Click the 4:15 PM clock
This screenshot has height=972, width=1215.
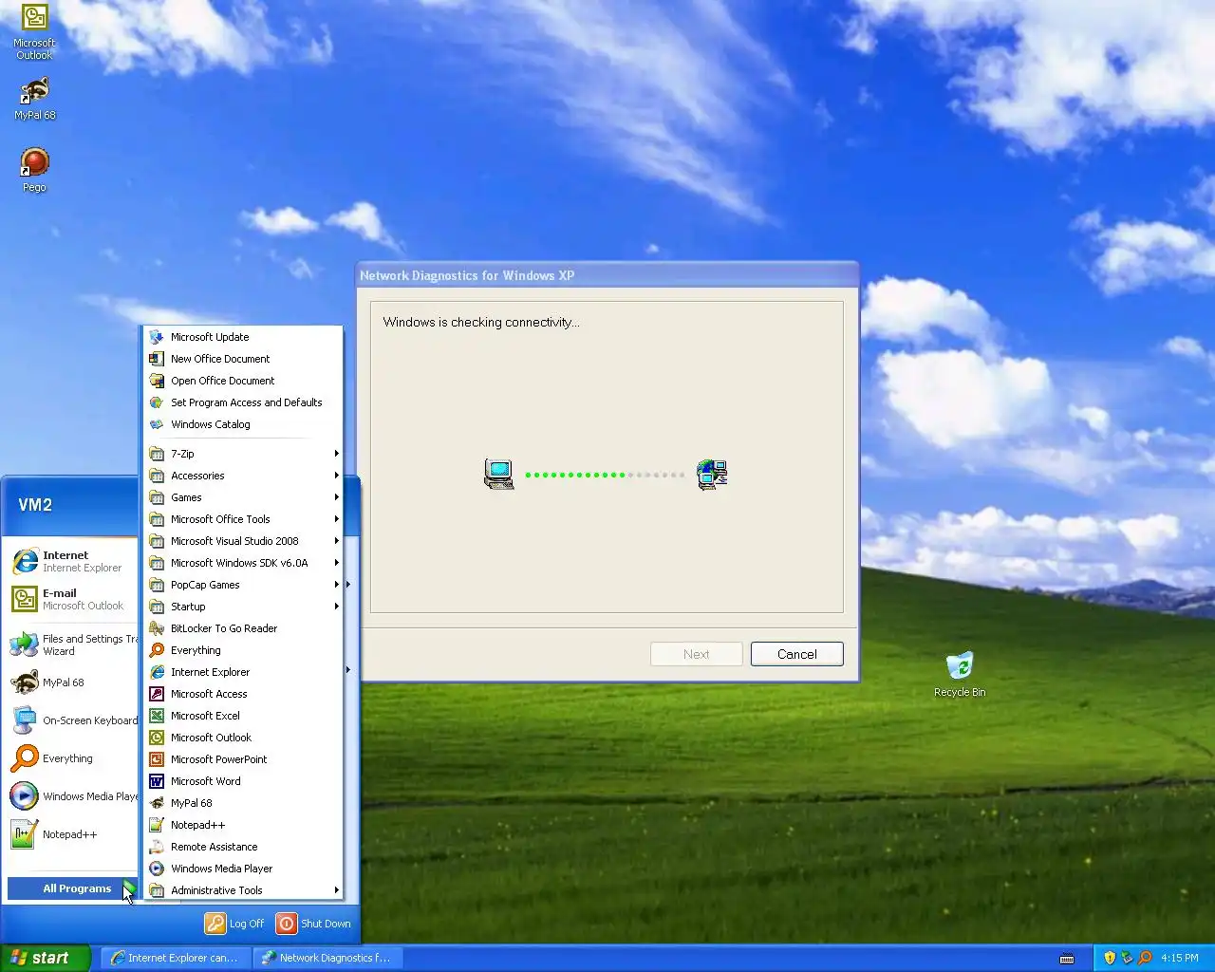click(x=1180, y=958)
